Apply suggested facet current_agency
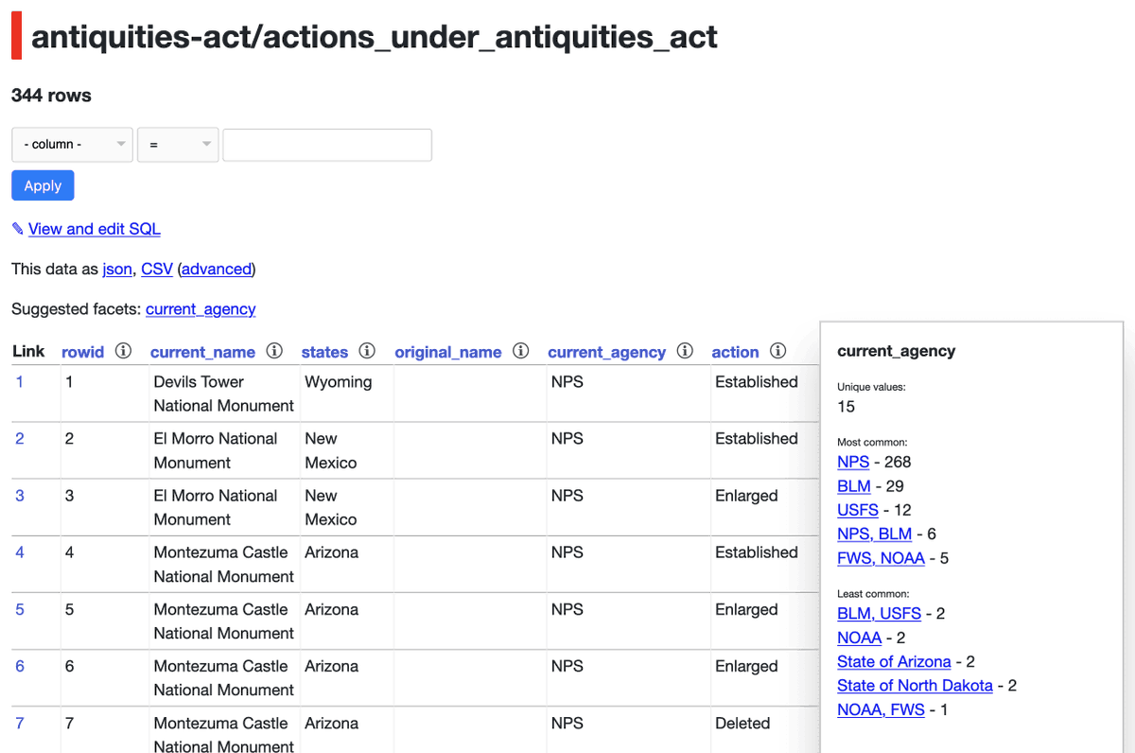The image size is (1135, 753). [201, 308]
